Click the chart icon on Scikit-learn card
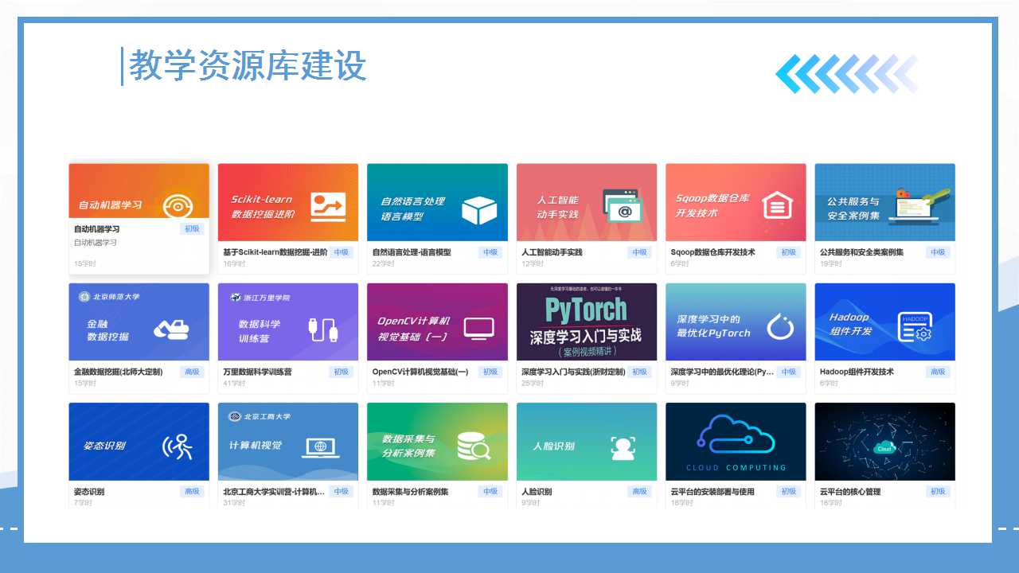This screenshot has height=573, width=1019. [x=328, y=207]
